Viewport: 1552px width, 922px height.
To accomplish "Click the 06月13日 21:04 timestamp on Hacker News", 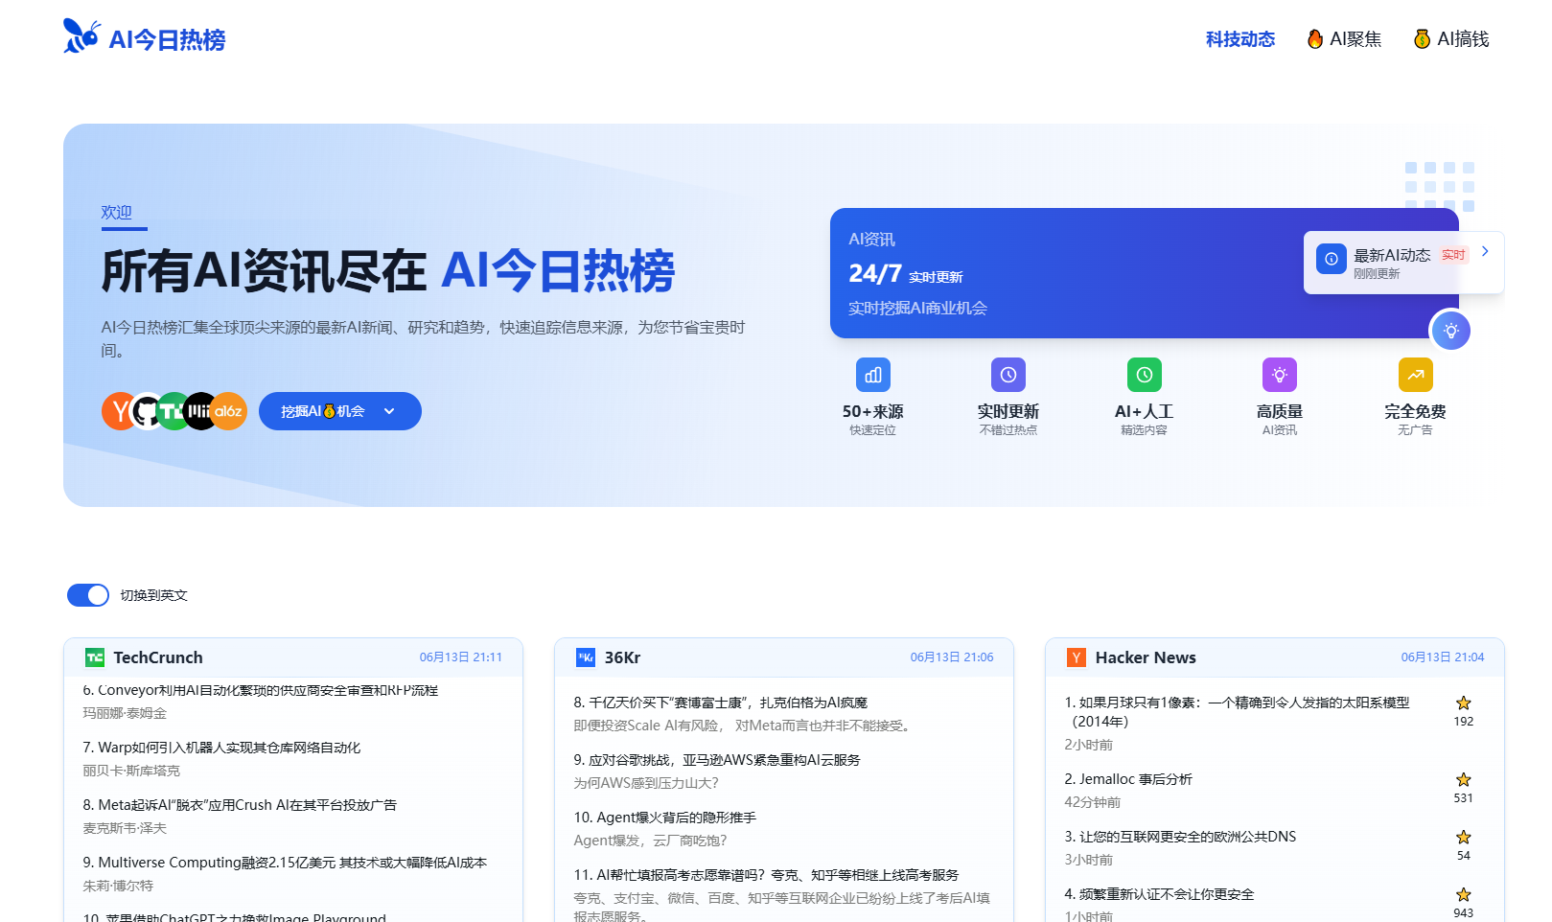I will click(x=1443, y=657).
